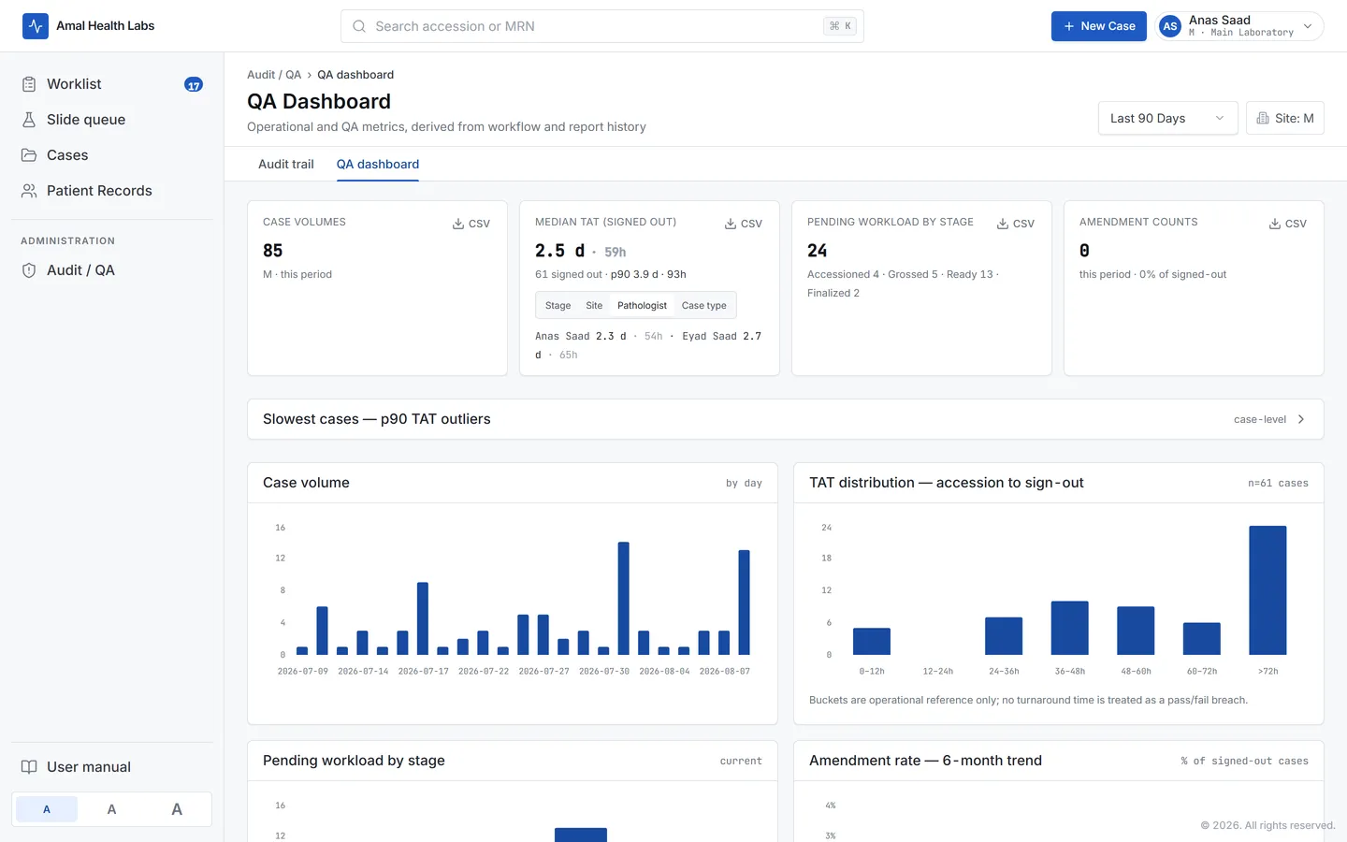The image size is (1347, 842).
Task: Open Patient Records in the sidebar
Action: 112,191
